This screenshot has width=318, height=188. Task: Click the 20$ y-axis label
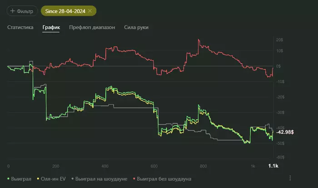(279, 40)
